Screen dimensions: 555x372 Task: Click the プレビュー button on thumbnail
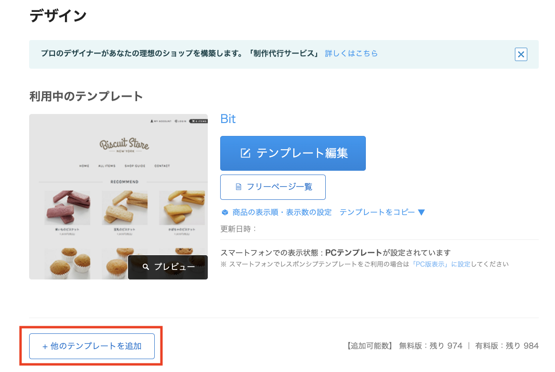[168, 267]
